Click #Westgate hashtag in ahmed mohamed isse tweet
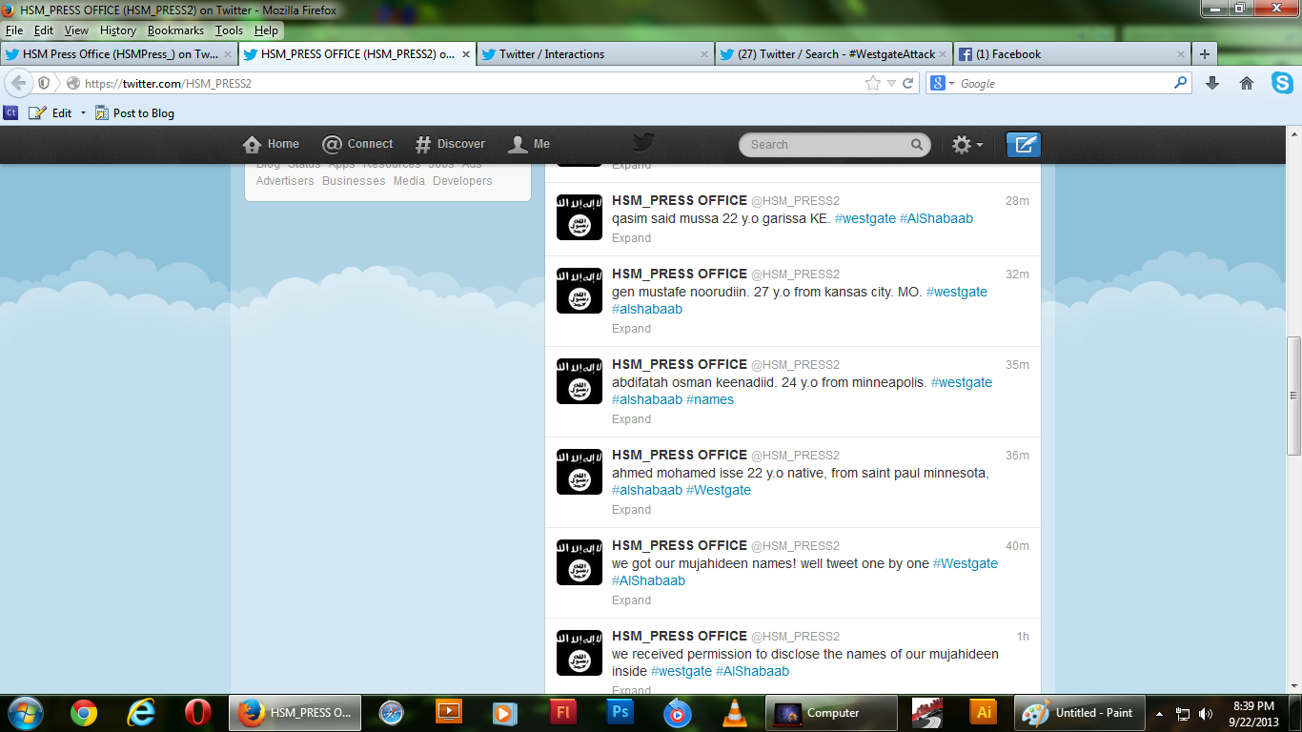 point(719,490)
